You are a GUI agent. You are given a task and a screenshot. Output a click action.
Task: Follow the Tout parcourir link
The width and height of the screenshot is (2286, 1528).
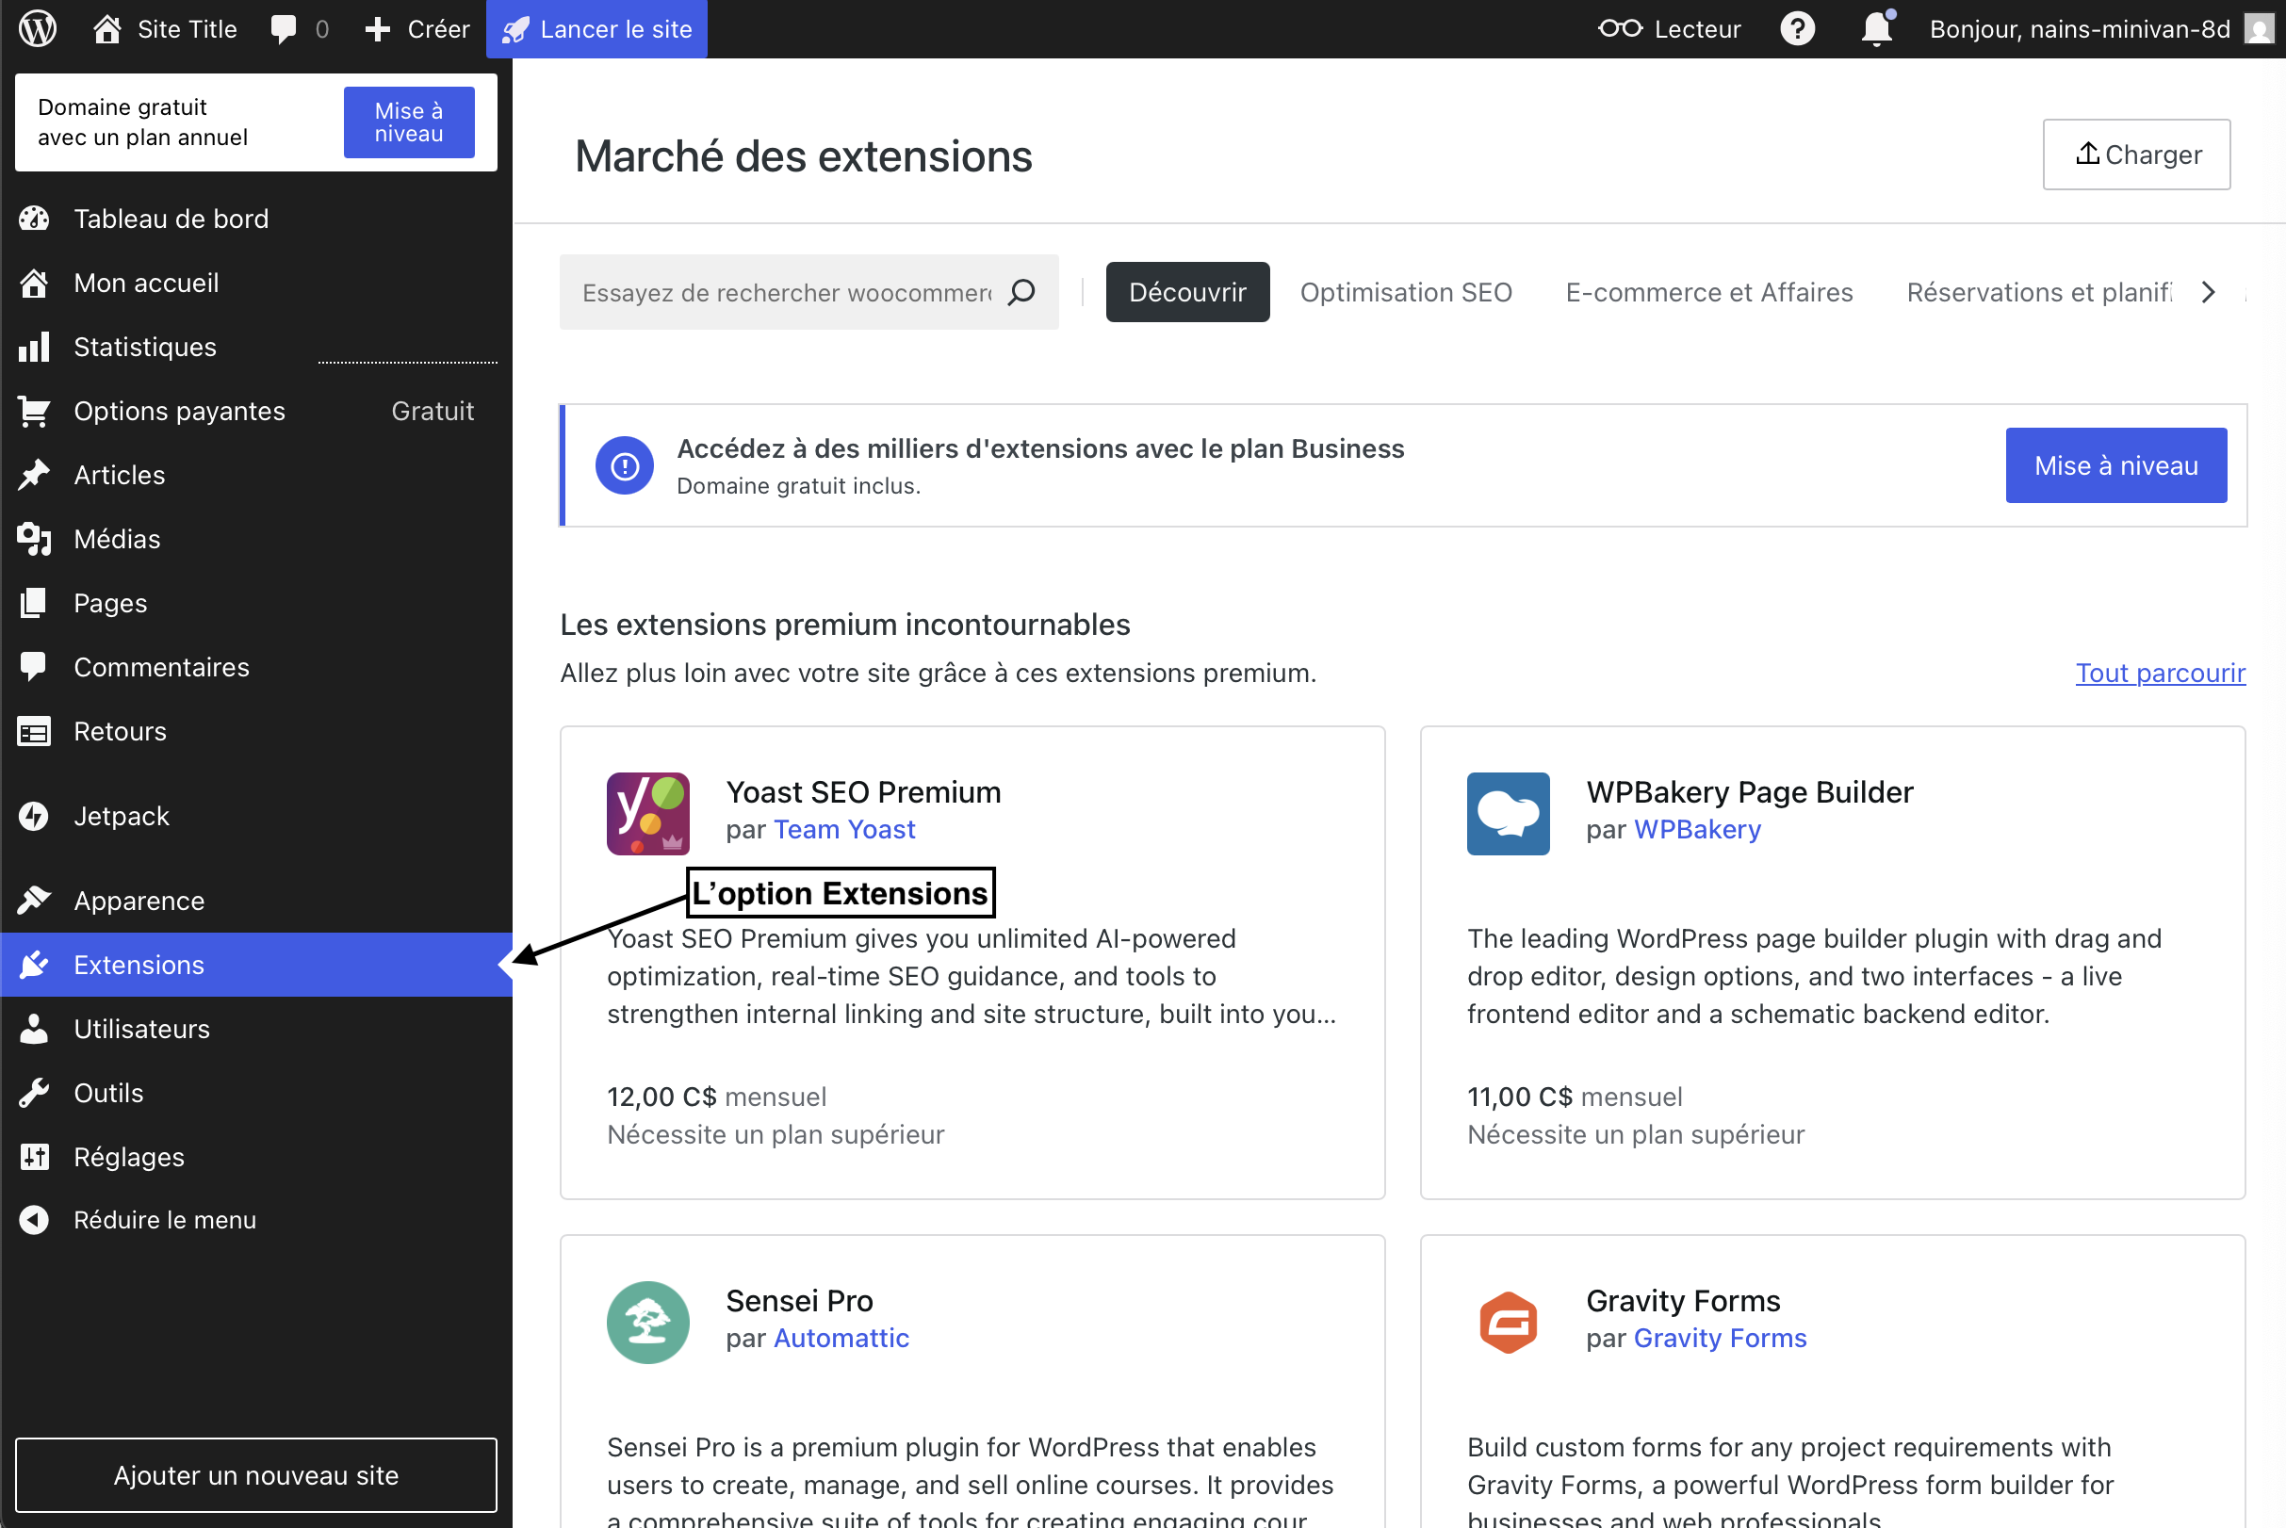(2160, 673)
